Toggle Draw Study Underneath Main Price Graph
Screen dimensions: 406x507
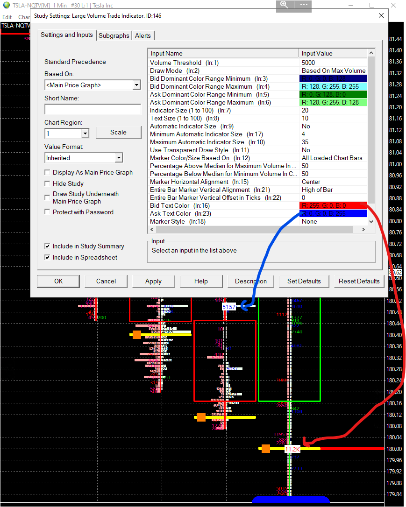point(47,197)
